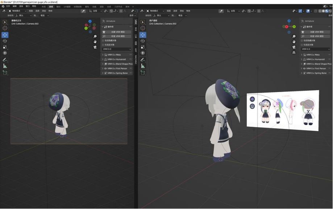Select the 3D Cursor tool in right viewport

(x=143, y=28)
